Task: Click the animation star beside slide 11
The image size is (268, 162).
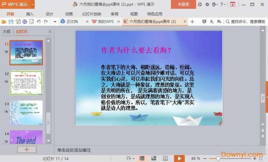Action: pyautogui.click(x=6, y=52)
